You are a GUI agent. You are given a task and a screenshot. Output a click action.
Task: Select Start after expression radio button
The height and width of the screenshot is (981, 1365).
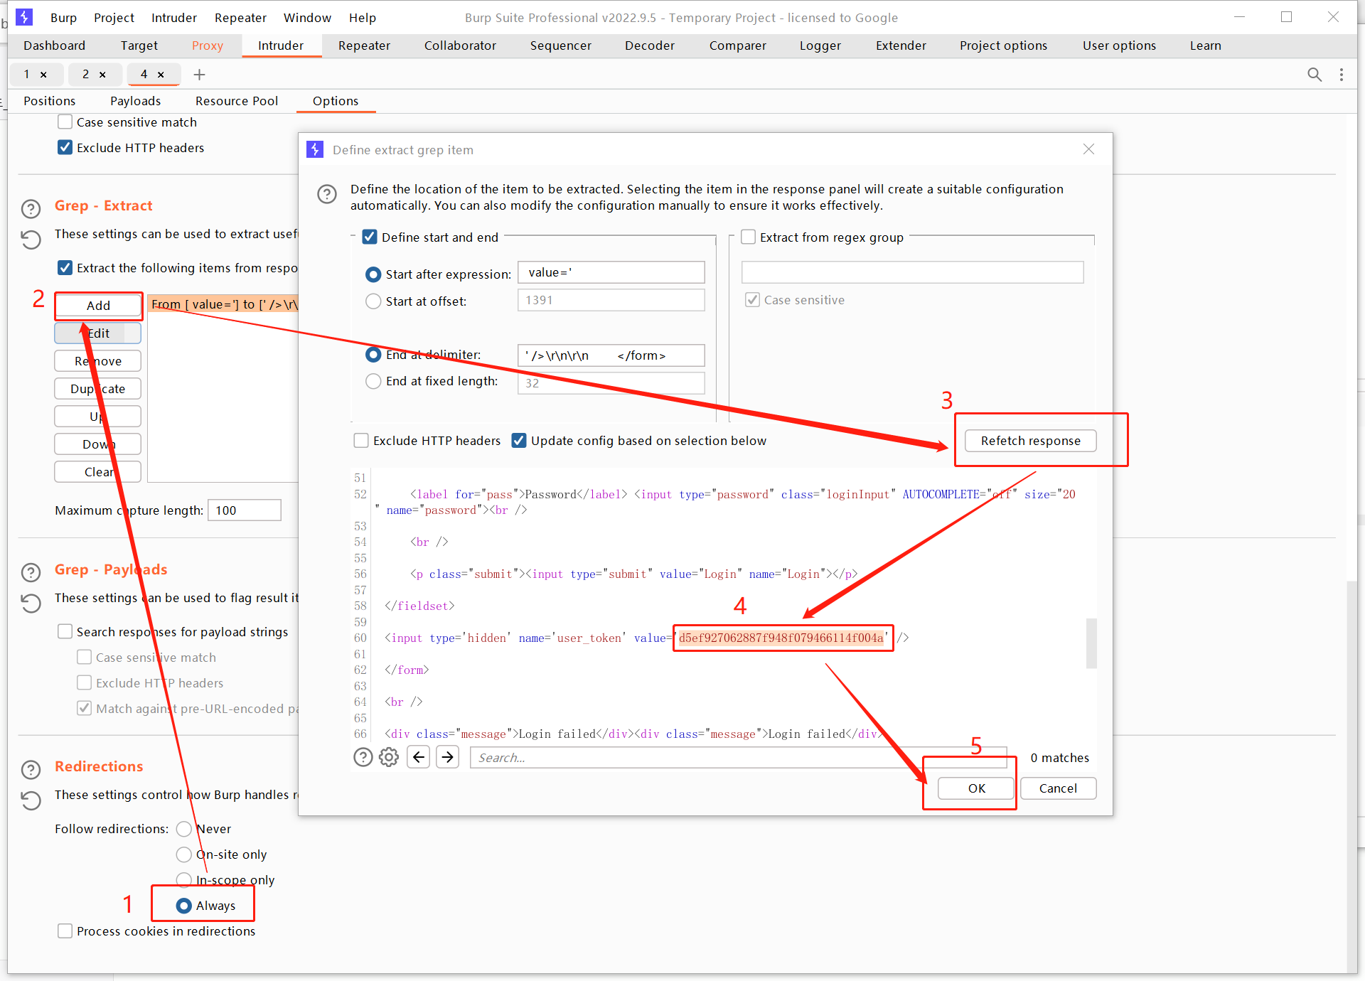373,274
